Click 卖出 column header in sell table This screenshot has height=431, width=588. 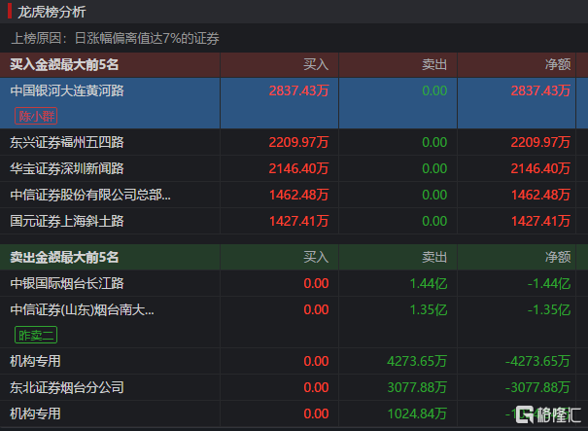pyautogui.click(x=434, y=257)
